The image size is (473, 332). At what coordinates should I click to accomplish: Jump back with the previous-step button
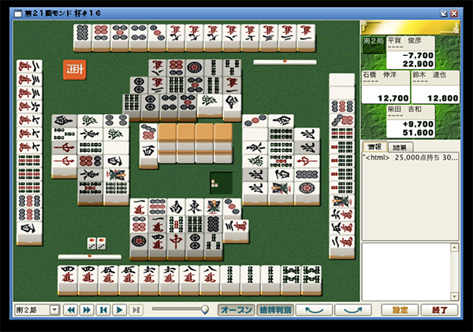(x=103, y=310)
